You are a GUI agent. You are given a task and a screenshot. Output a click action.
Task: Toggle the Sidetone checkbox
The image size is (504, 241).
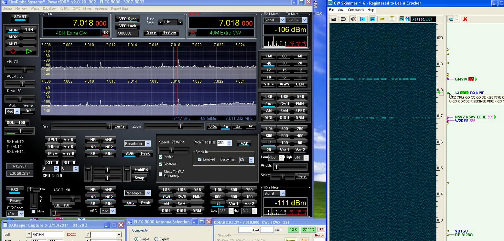click(161, 164)
